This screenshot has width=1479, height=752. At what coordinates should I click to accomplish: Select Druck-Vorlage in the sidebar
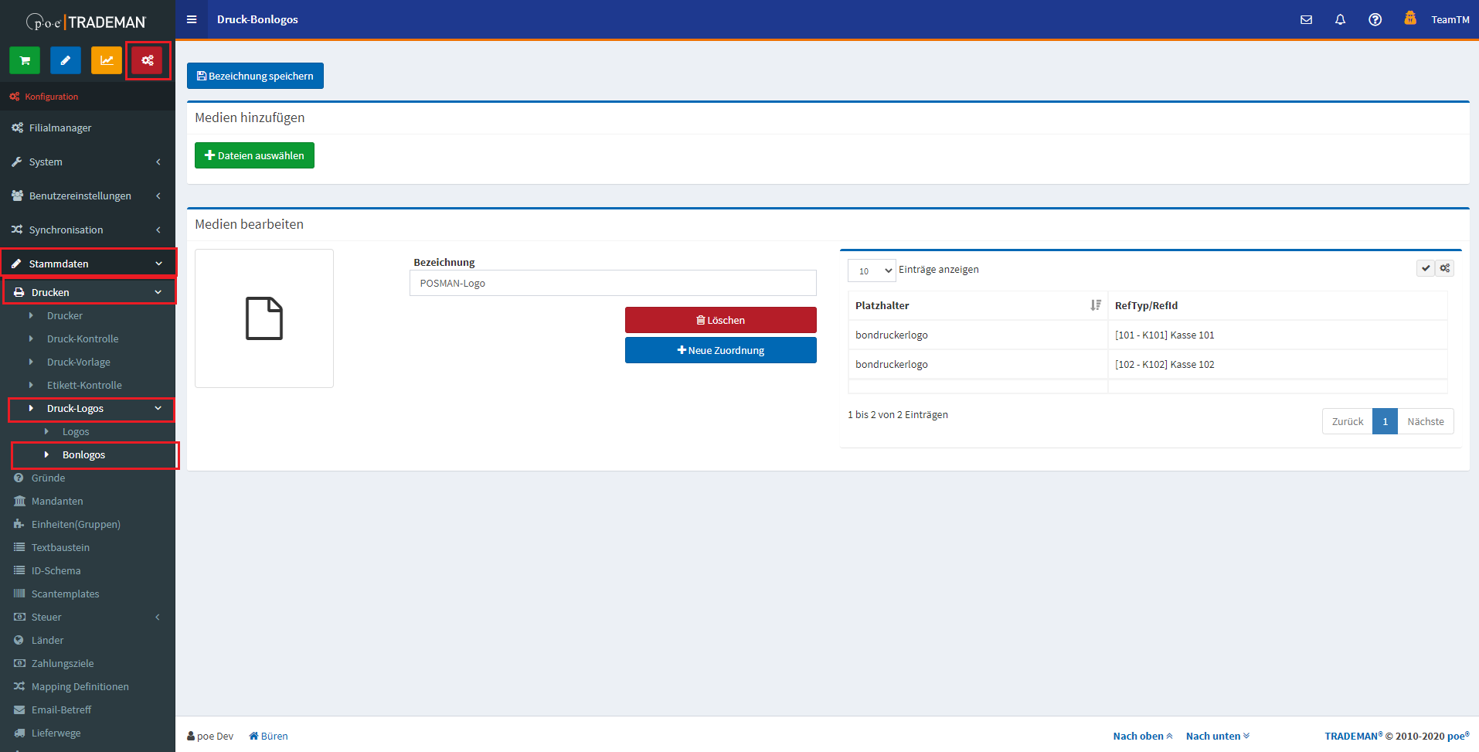point(79,362)
